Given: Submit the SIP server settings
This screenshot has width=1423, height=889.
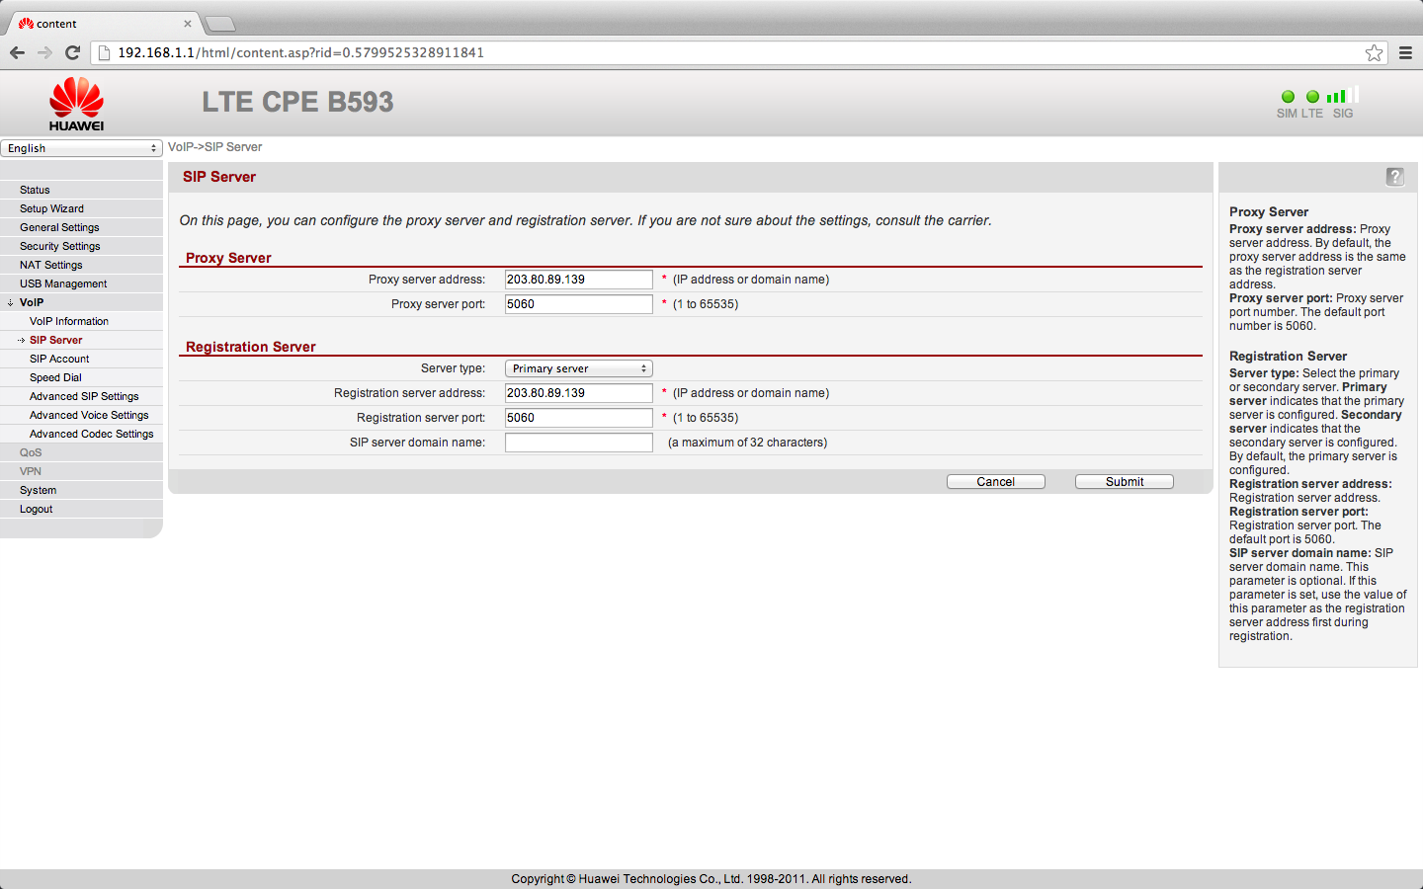Looking at the screenshot, I should [x=1125, y=482].
